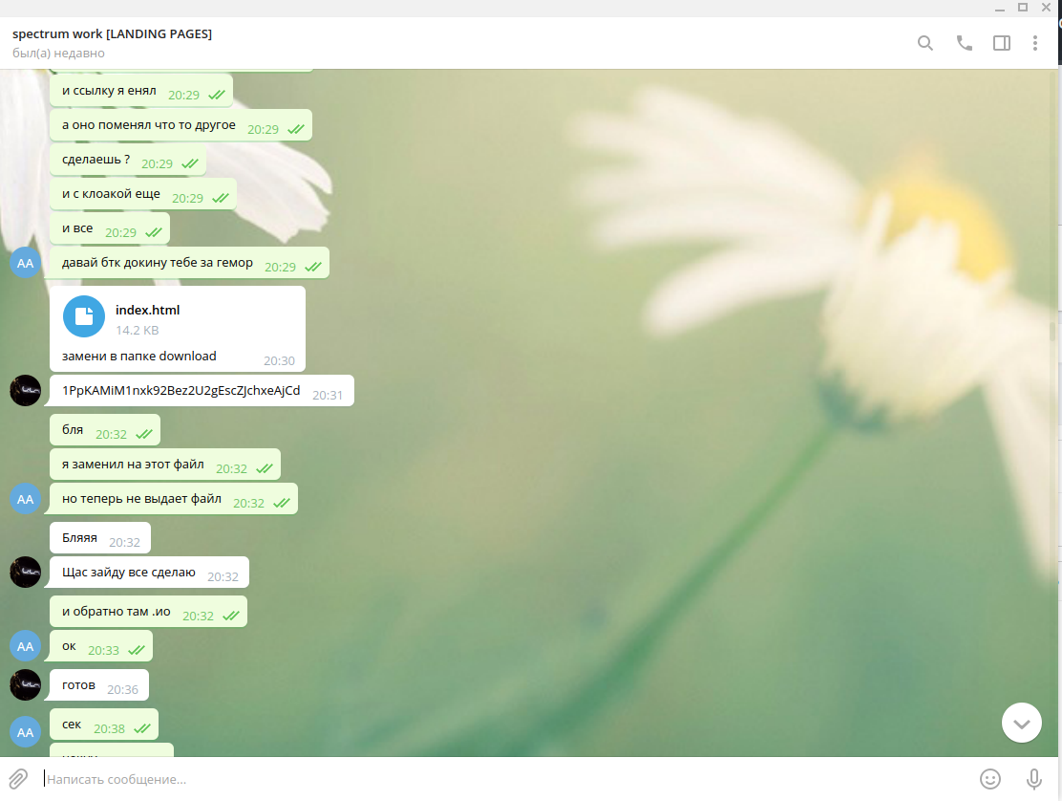Screen dimensions: 1062x801
Task: Select message 'давай бтк докину тебе за гемор'
Action: click(190, 263)
